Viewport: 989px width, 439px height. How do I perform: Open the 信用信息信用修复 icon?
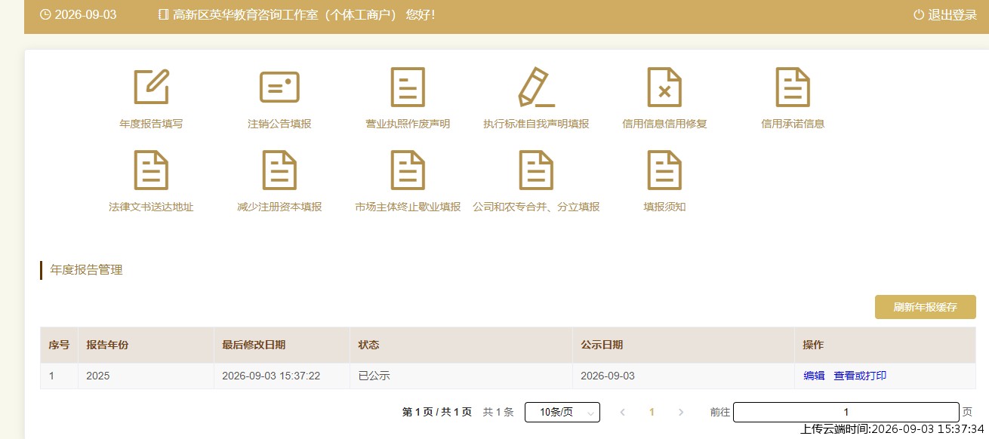point(664,87)
